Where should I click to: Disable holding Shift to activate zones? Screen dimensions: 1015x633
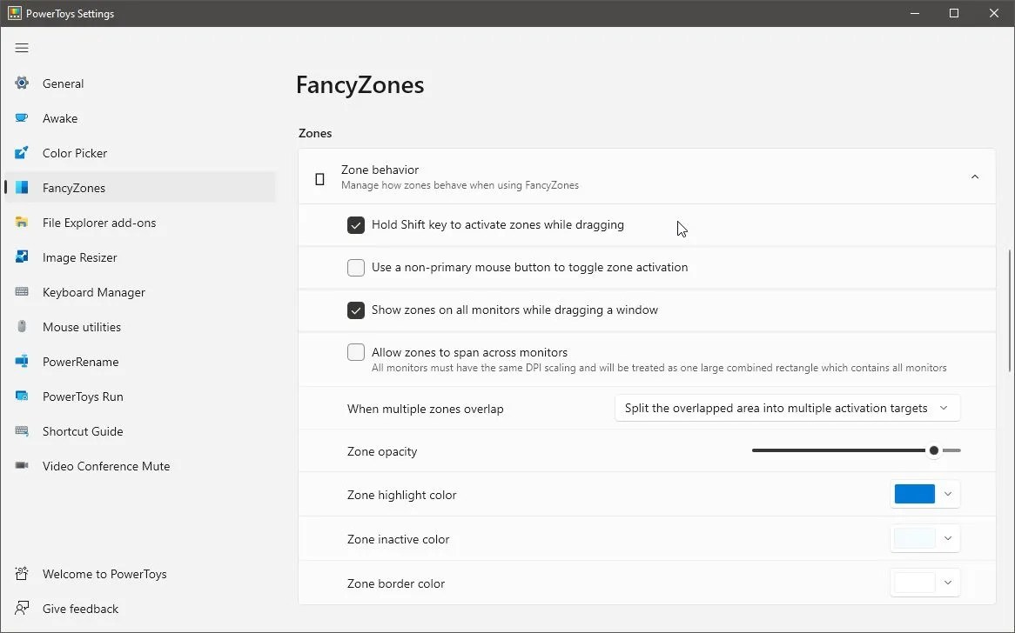coord(356,224)
